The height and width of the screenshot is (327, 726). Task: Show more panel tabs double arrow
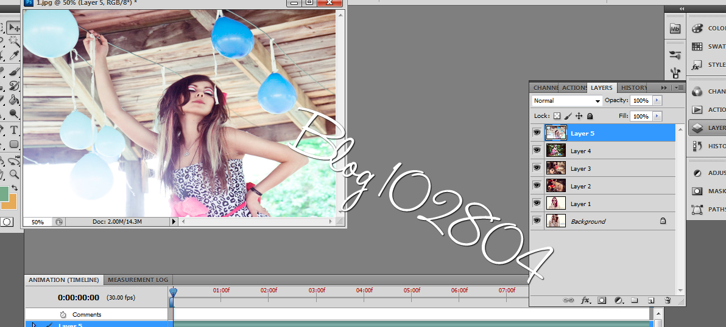coord(664,88)
